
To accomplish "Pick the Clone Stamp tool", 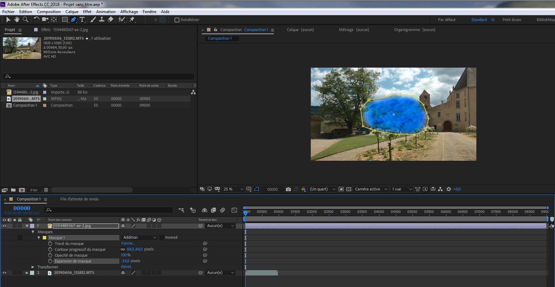I will [102, 20].
